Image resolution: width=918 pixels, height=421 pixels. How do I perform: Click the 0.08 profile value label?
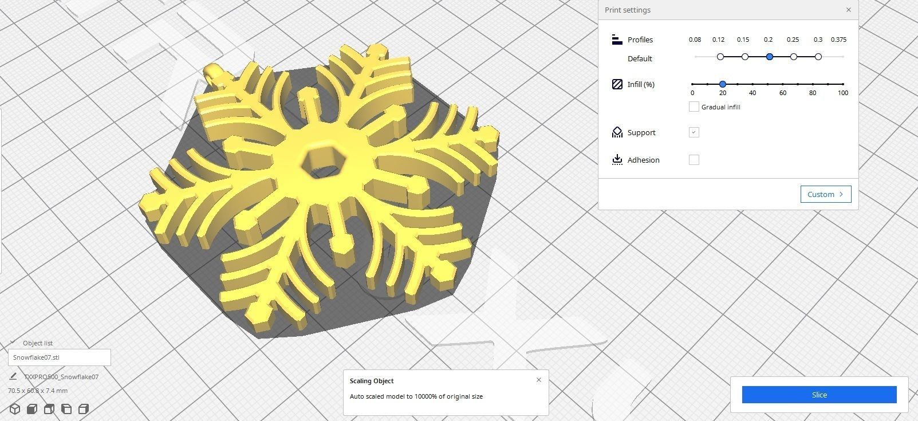[x=695, y=40]
